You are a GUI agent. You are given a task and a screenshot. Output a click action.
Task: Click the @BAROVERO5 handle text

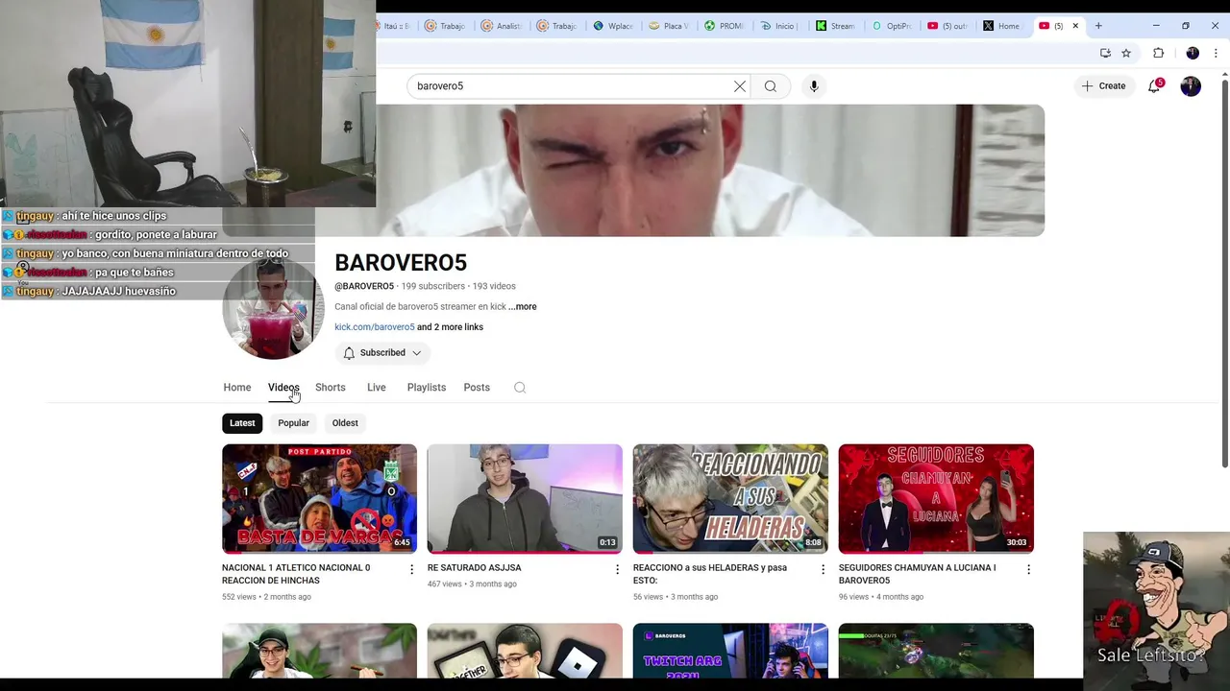(364, 287)
